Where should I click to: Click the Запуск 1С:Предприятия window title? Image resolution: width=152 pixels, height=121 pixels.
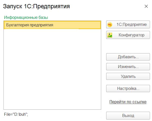pos(36,6)
